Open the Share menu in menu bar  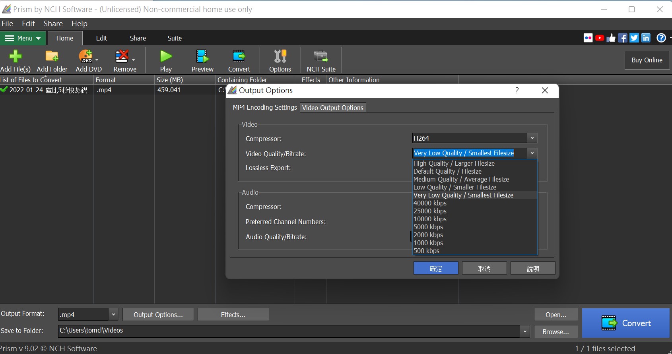tap(53, 24)
